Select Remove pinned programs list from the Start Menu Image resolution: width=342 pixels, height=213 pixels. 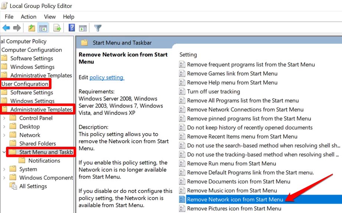point(249,118)
